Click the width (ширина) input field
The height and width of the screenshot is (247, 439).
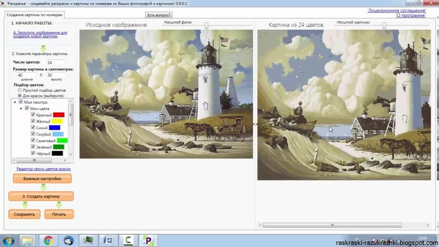[x=26, y=75]
